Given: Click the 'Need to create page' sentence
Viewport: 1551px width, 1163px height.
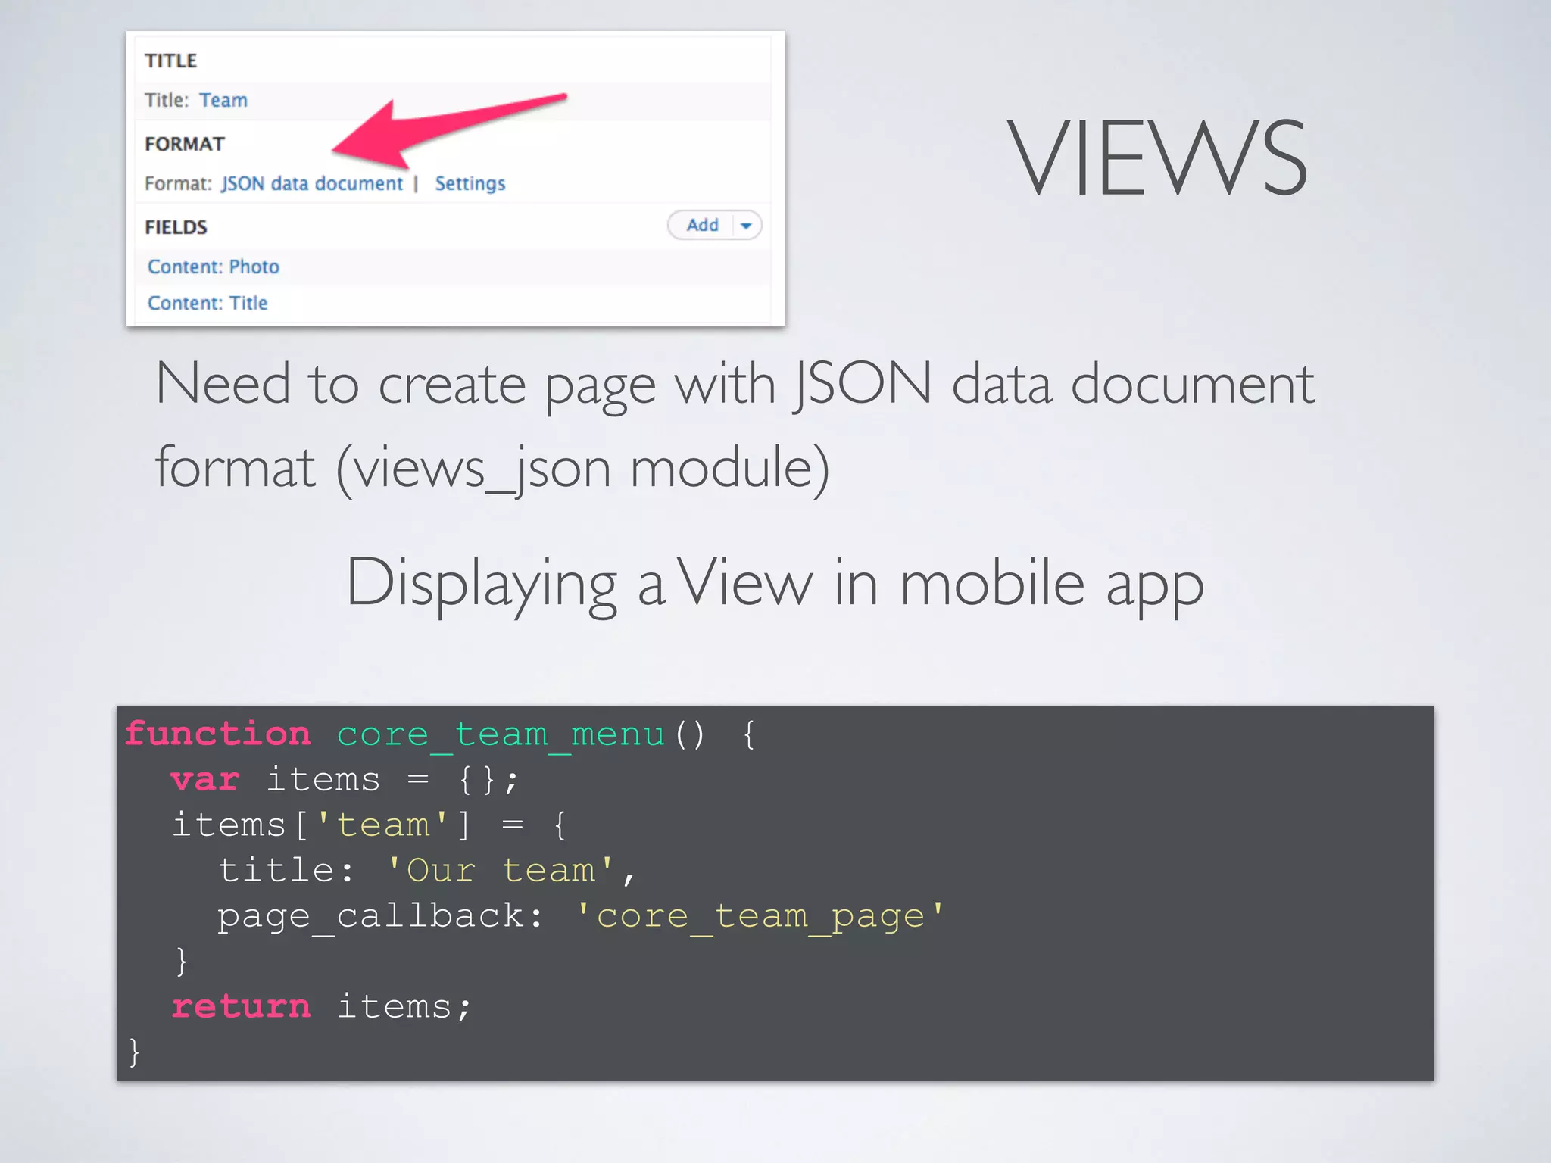Looking at the screenshot, I should pos(735,386).
